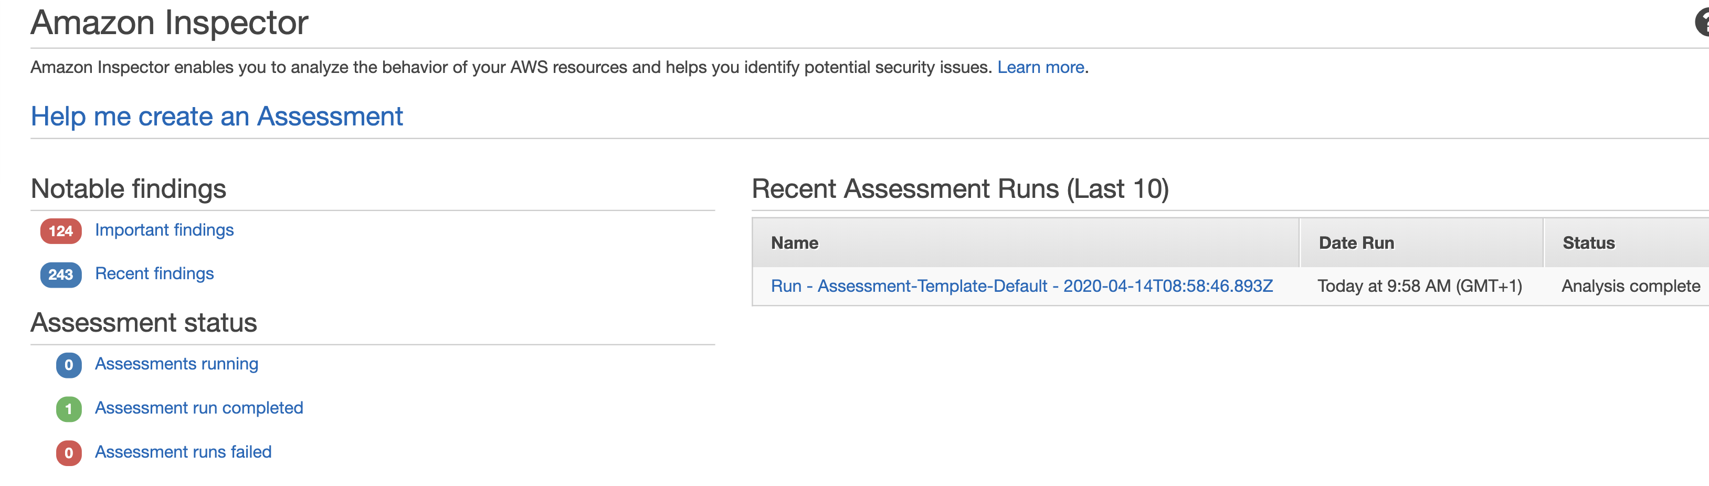Open the Recent findings link
Image resolution: width=1709 pixels, height=486 pixels.
click(155, 273)
